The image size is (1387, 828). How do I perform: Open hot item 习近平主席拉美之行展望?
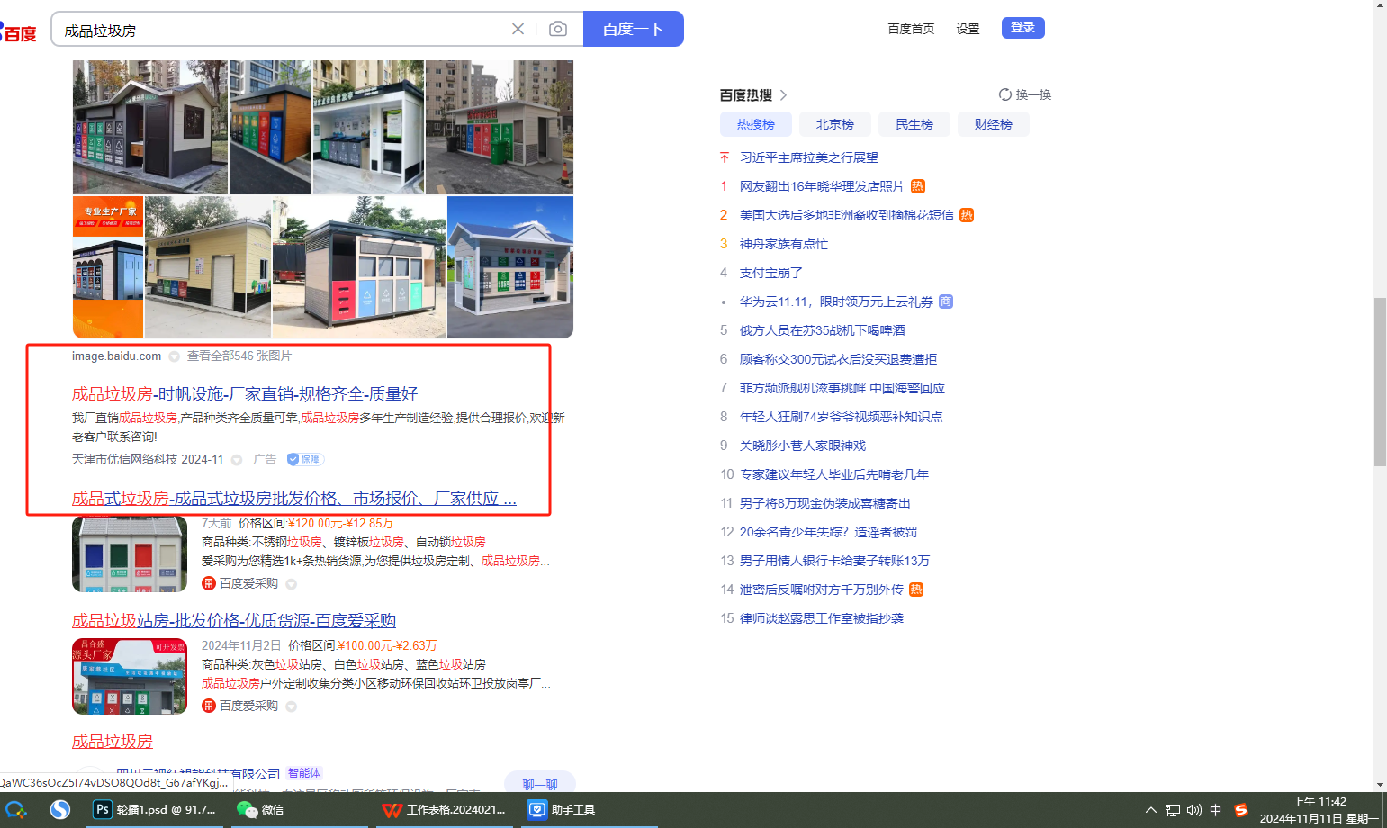tap(808, 157)
